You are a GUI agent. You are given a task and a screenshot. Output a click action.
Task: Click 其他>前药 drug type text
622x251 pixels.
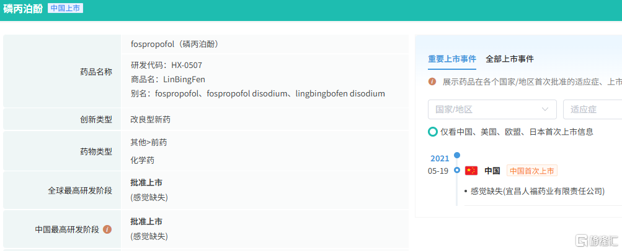click(149, 142)
